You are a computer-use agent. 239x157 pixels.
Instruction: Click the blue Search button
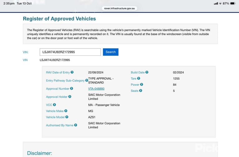coord(111,52)
